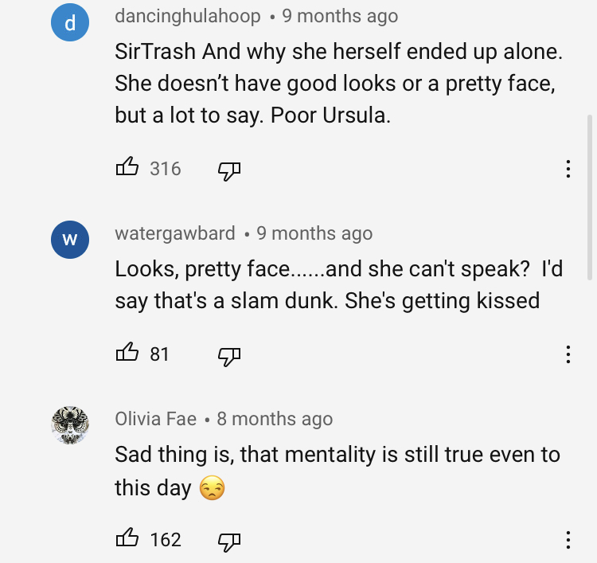Like watergawbard's comment
Screen dimensions: 597x563
point(127,354)
